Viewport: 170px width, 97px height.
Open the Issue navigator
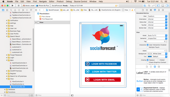(x=15, y=10)
